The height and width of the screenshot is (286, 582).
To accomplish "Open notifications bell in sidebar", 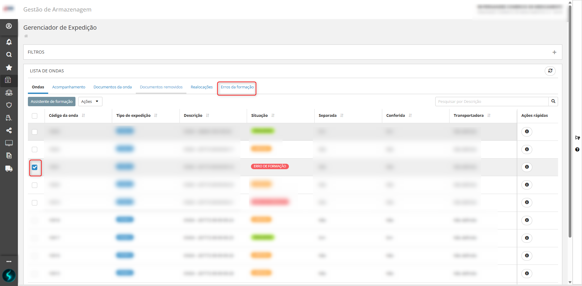I will pyautogui.click(x=9, y=42).
